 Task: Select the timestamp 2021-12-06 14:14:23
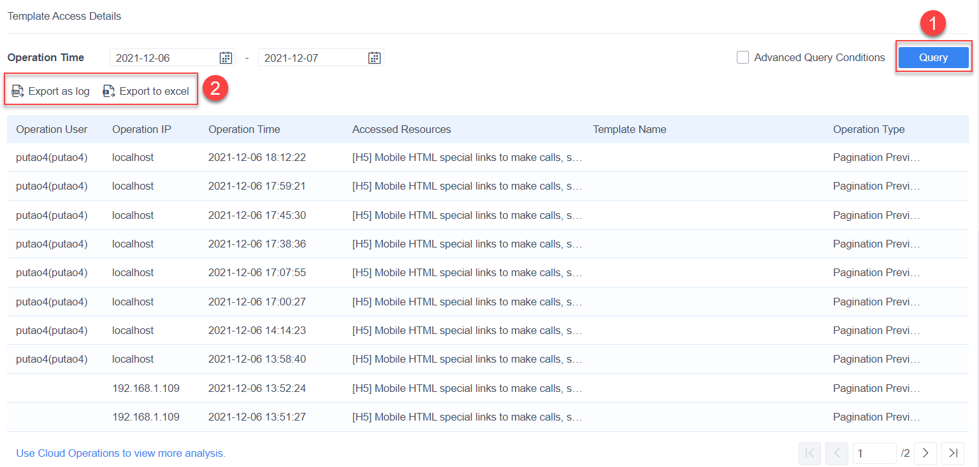(x=257, y=330)
